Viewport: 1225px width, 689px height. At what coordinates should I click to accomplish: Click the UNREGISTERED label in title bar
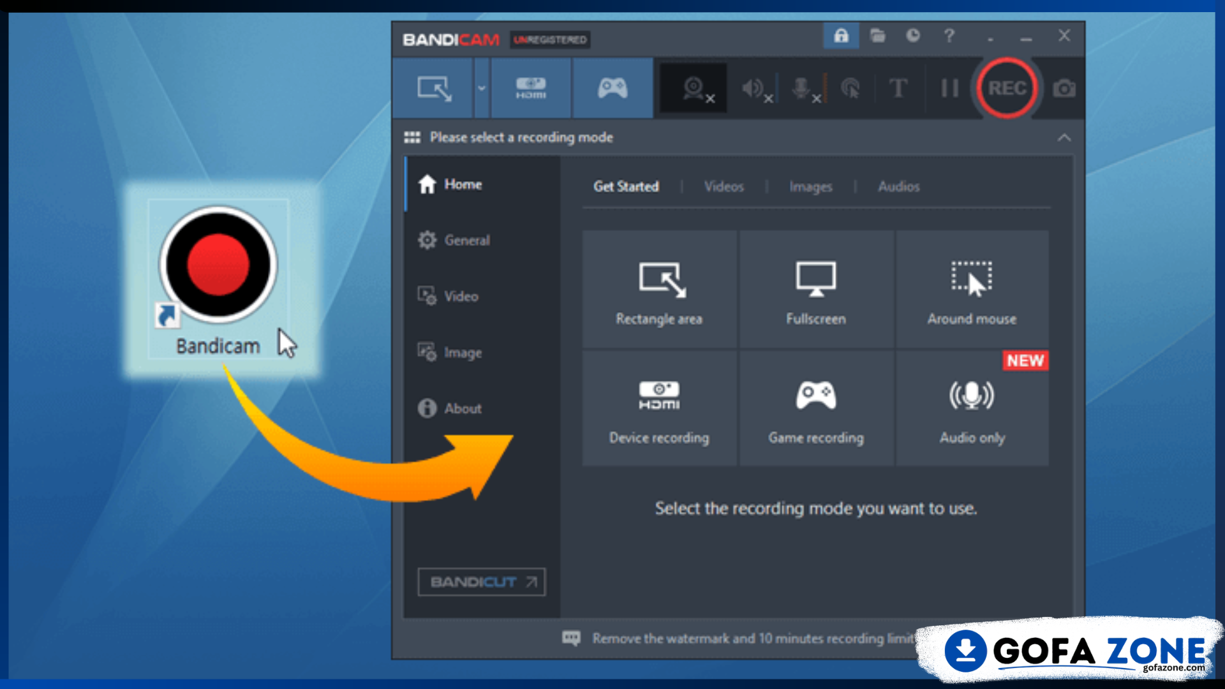(x=550, y=40)
